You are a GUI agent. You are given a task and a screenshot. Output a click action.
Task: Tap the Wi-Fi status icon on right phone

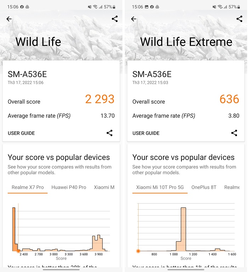point(220,7)
